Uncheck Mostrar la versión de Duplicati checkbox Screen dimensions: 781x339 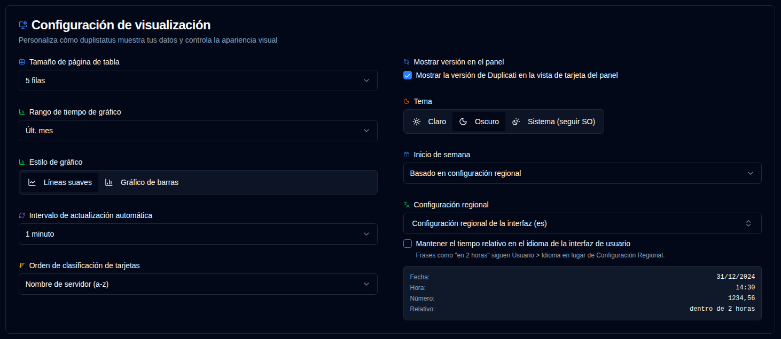point(408,75)
